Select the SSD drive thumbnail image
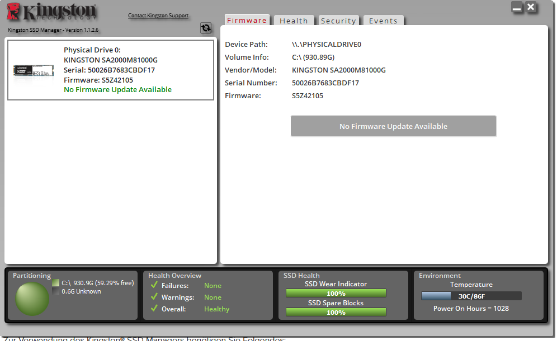Image resolution: width=557 pixels, height=341 pixels. pyautogui.click(x=33, y=71)
